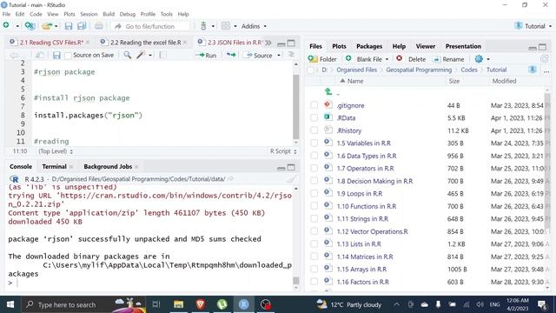Open the Addins dropdown

coord(254,26)
